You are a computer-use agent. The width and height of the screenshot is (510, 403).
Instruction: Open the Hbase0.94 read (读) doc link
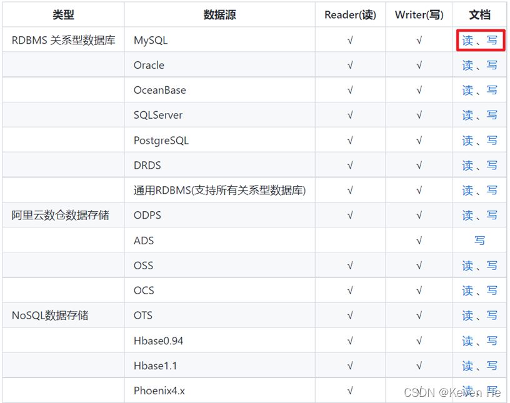pos(467,341)
